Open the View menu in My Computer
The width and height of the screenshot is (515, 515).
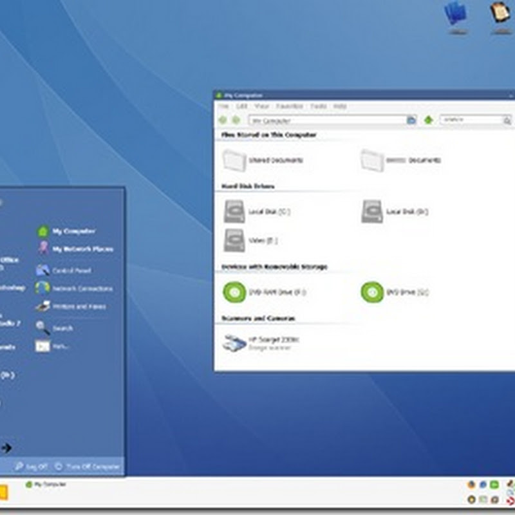[x=262, y=106]
